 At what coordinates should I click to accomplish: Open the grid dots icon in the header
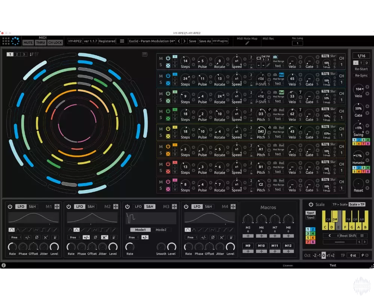point(6,41)
